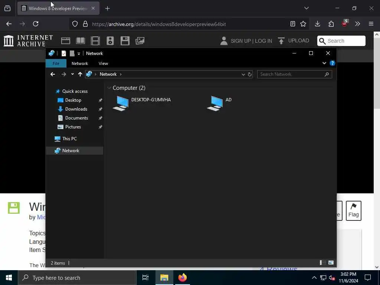Open Downloads in navigation pane
The image size is (380, 285).
pyautogui.click(x=76, y=109)
